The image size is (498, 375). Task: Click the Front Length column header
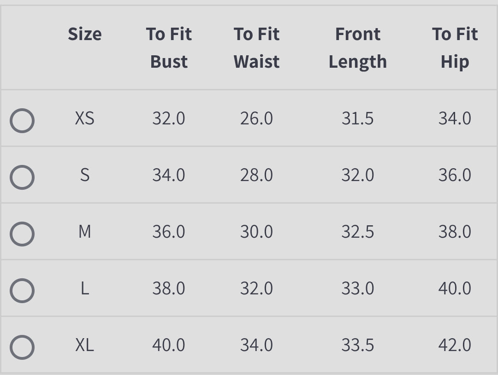tap(358, 48)
